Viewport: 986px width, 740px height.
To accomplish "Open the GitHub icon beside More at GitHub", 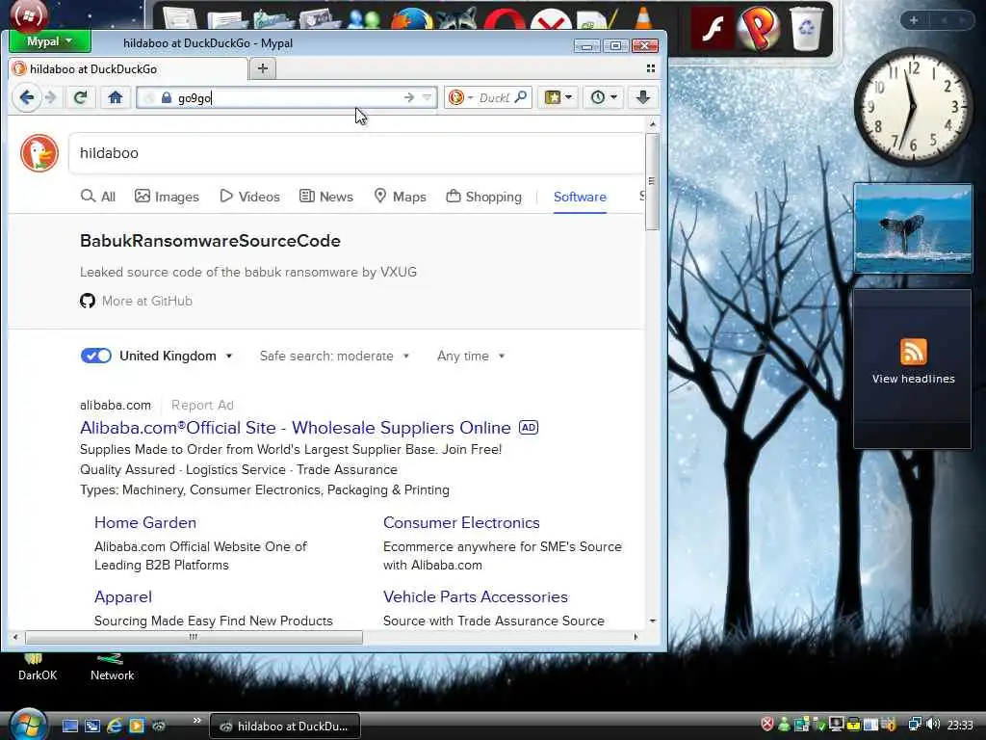I will pos(88,301).
